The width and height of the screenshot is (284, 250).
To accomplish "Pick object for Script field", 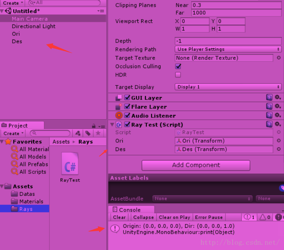I will click(x=279, y=132).
